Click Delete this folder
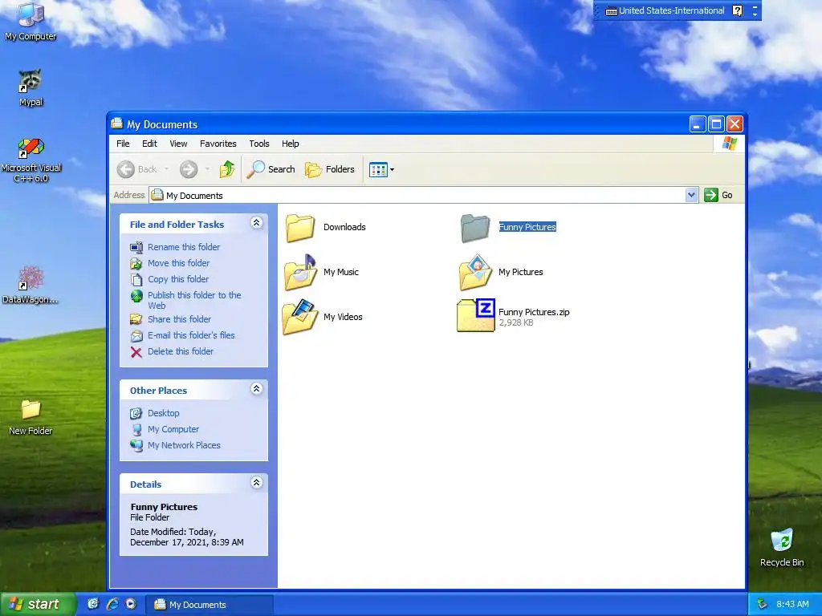 (x=181, y=351)
